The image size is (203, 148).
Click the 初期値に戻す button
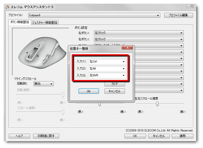click(x=46, y=136)
